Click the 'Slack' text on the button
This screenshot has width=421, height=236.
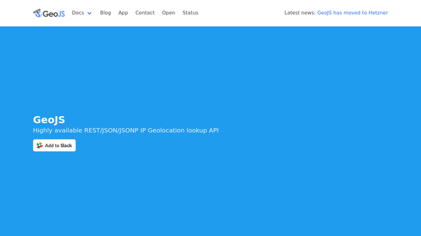click(66, 146)
